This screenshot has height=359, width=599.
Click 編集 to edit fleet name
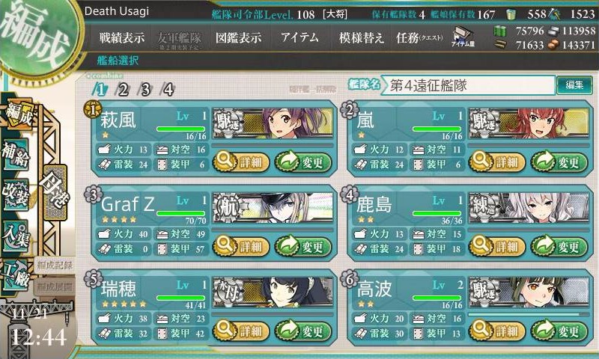[574, 85]
